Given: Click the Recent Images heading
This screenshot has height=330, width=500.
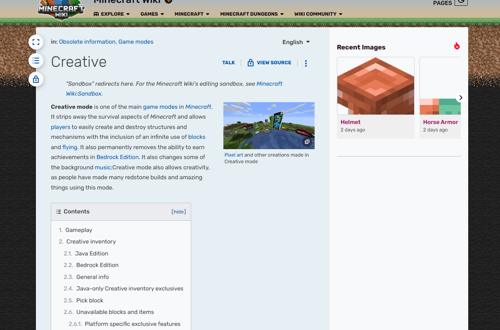Looking at the screenshot, I should pyautogui.click(x=361, y=47).
